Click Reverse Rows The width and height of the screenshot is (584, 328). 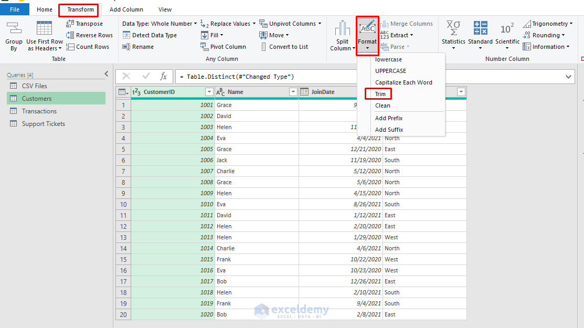tap(89, 35)
